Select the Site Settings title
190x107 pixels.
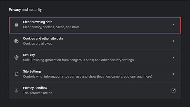click(32, 72)
